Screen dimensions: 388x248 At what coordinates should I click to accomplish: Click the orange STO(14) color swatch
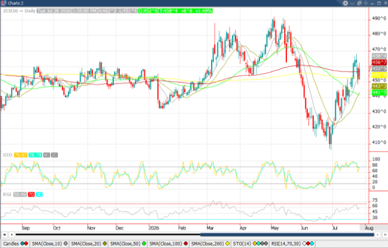[x=255, y=244]
